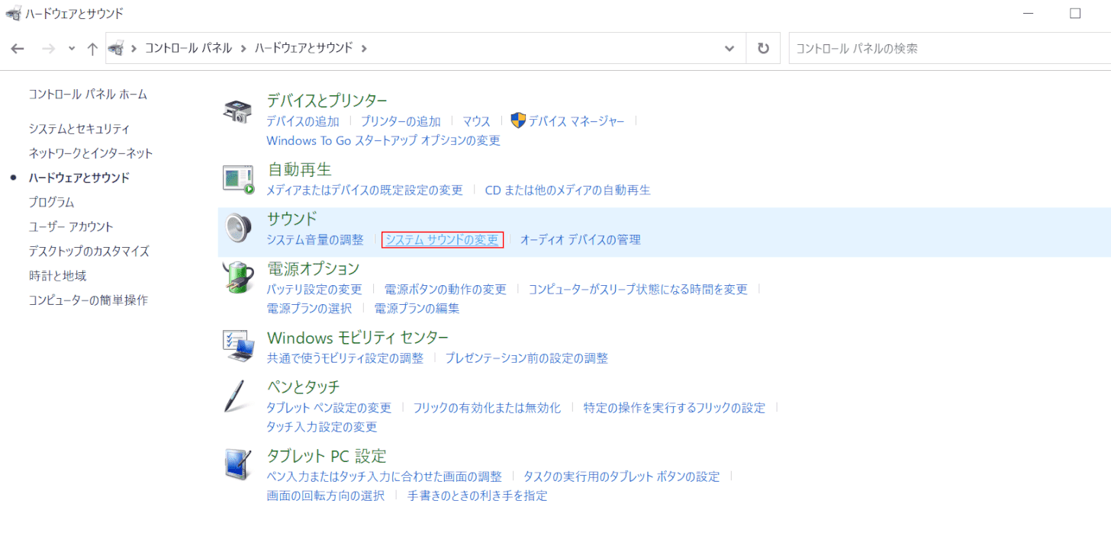Click 画面の回転方向の選択 link

click(325, 495)
